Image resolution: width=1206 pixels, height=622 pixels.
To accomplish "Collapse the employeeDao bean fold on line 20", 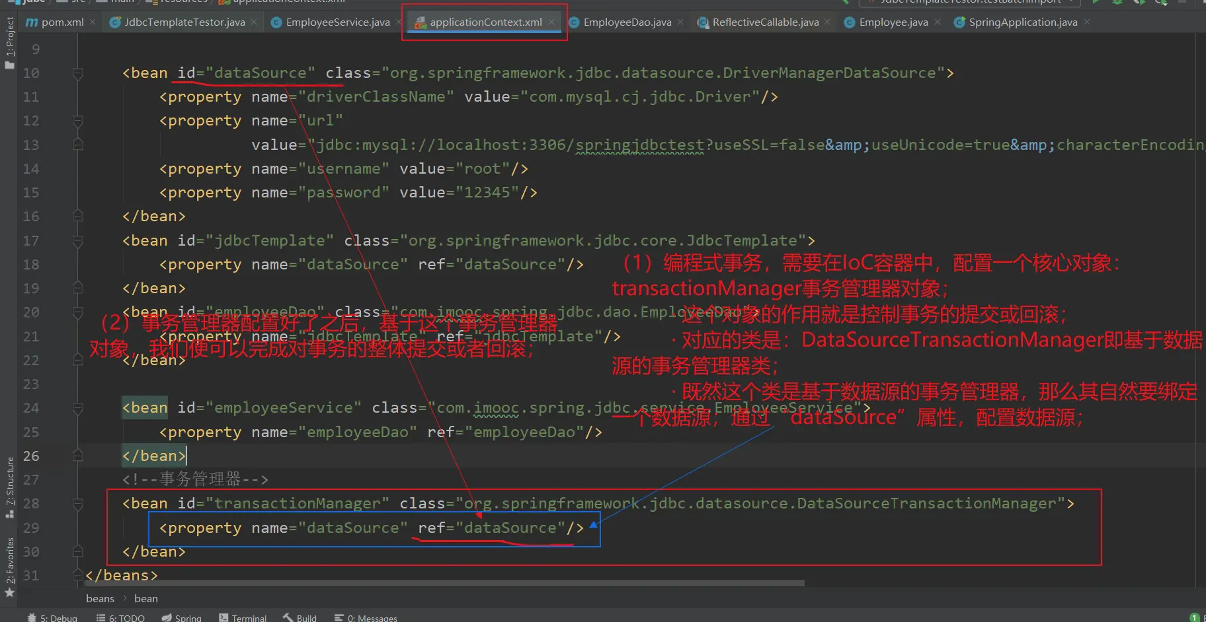I will 77,312.
